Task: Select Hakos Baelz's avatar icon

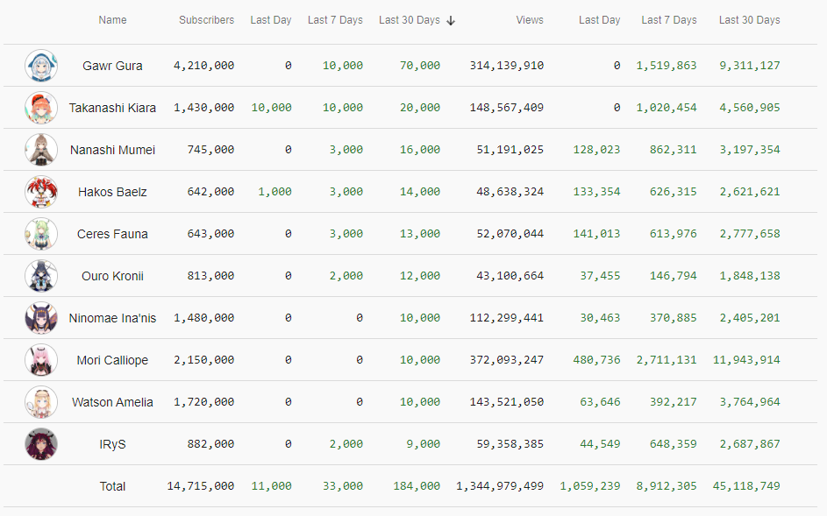Action: point(41,192)
